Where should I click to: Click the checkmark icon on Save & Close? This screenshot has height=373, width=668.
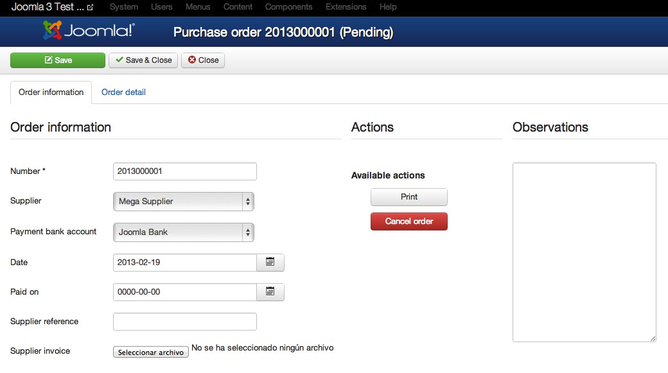click(x=118, y=60)
